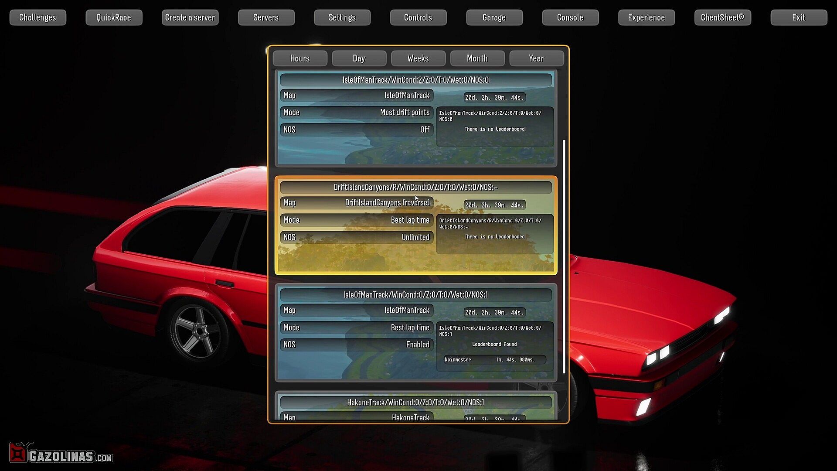Click the QuickRace button
The image size is (837, 471).
pos(114,17)
